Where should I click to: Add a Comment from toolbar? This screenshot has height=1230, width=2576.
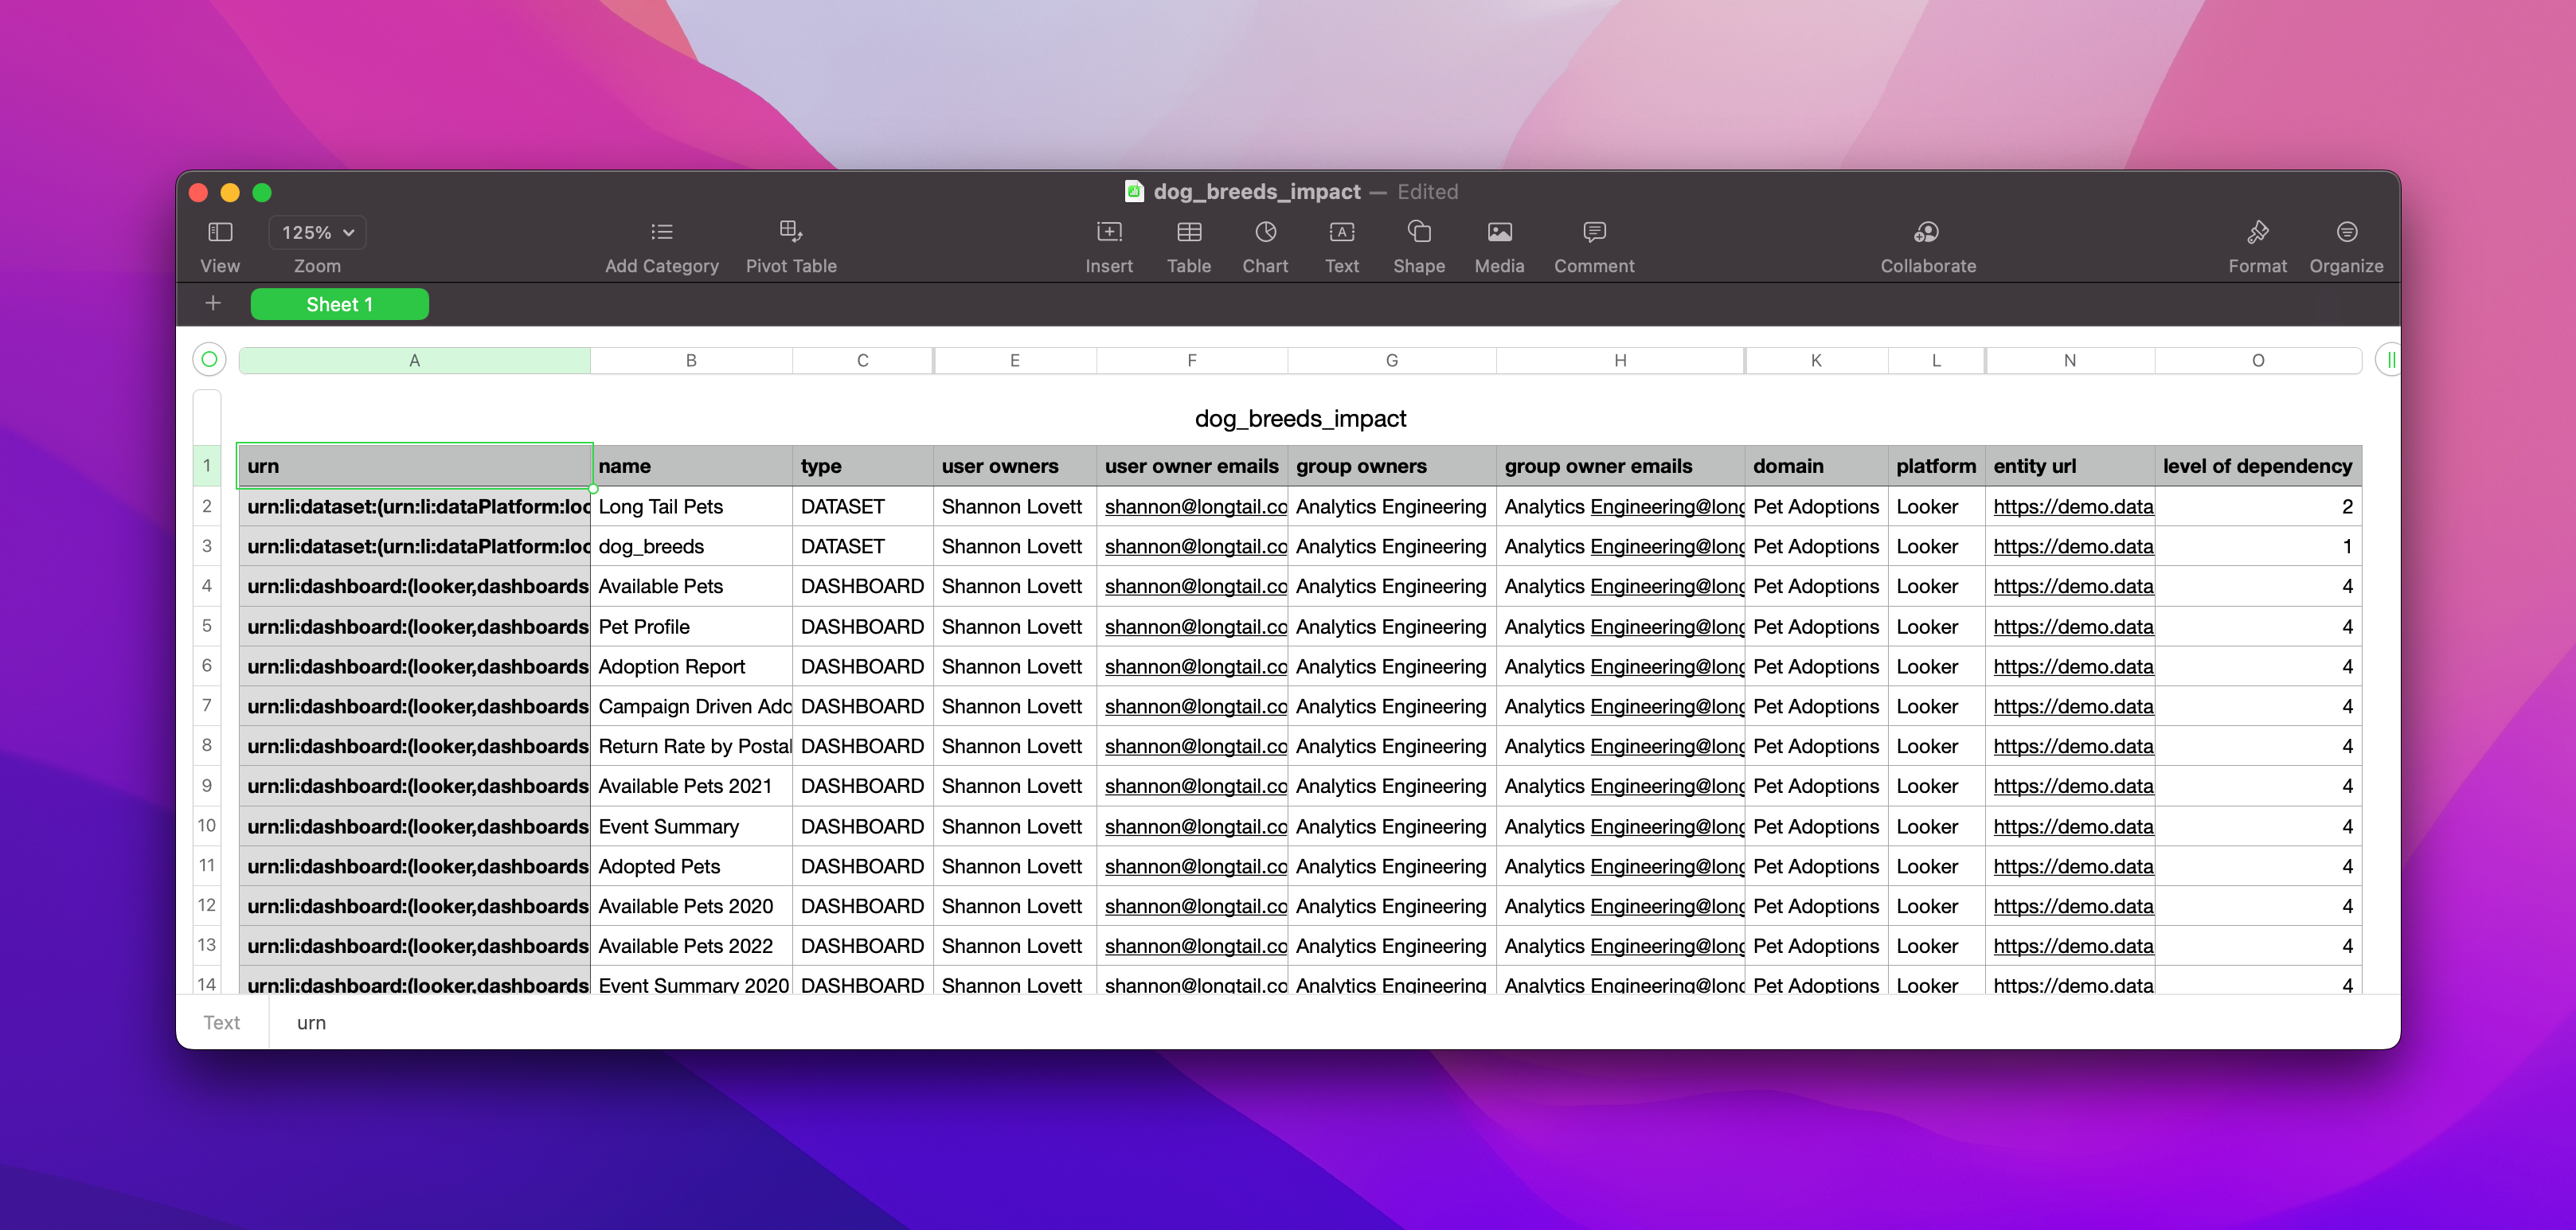coord(1594,232)
